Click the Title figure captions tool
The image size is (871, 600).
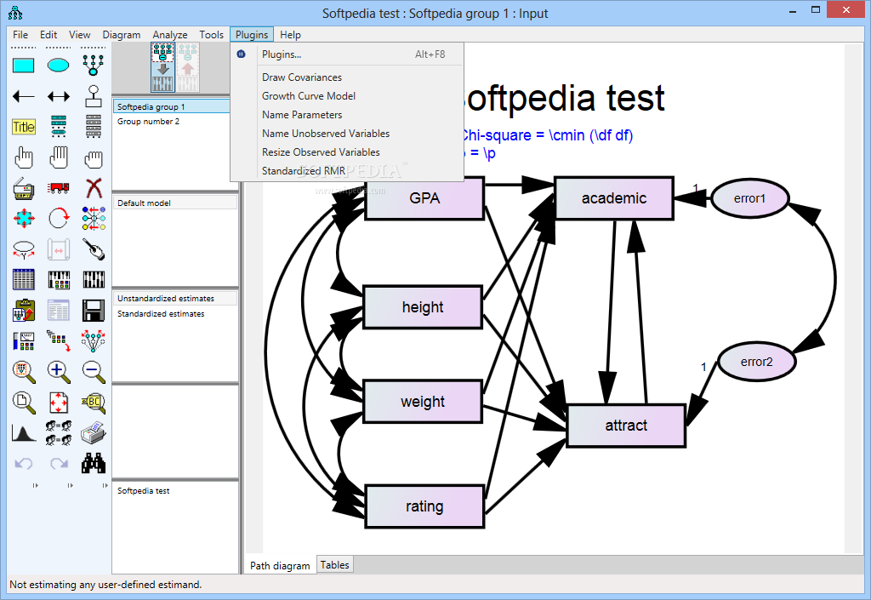pyautogui.click(x=23, y=127)
